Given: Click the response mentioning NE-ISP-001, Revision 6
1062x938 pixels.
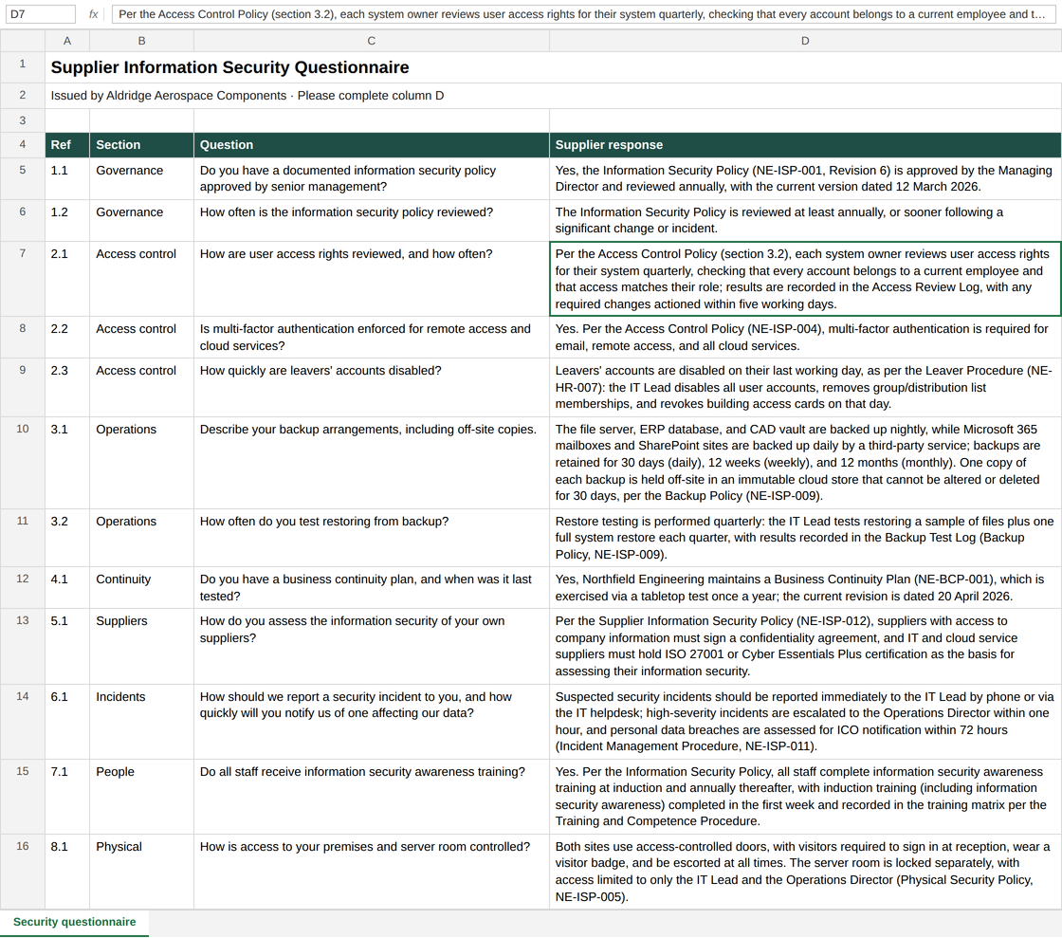Looking at the screenshot, I should point(805,179).
